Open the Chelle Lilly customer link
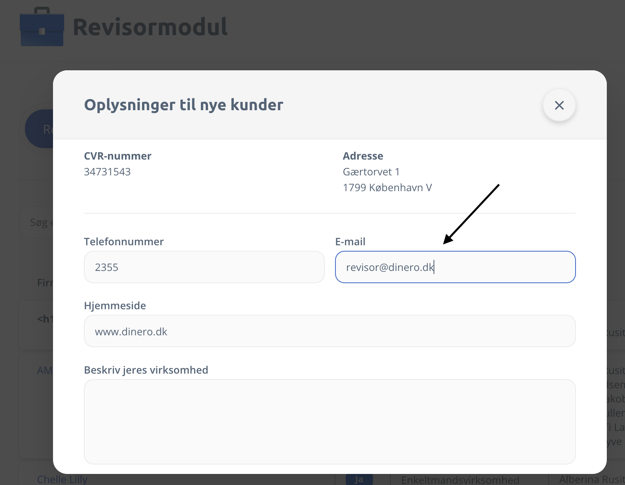Screen dimensions: 625x485 coord(62,479)
